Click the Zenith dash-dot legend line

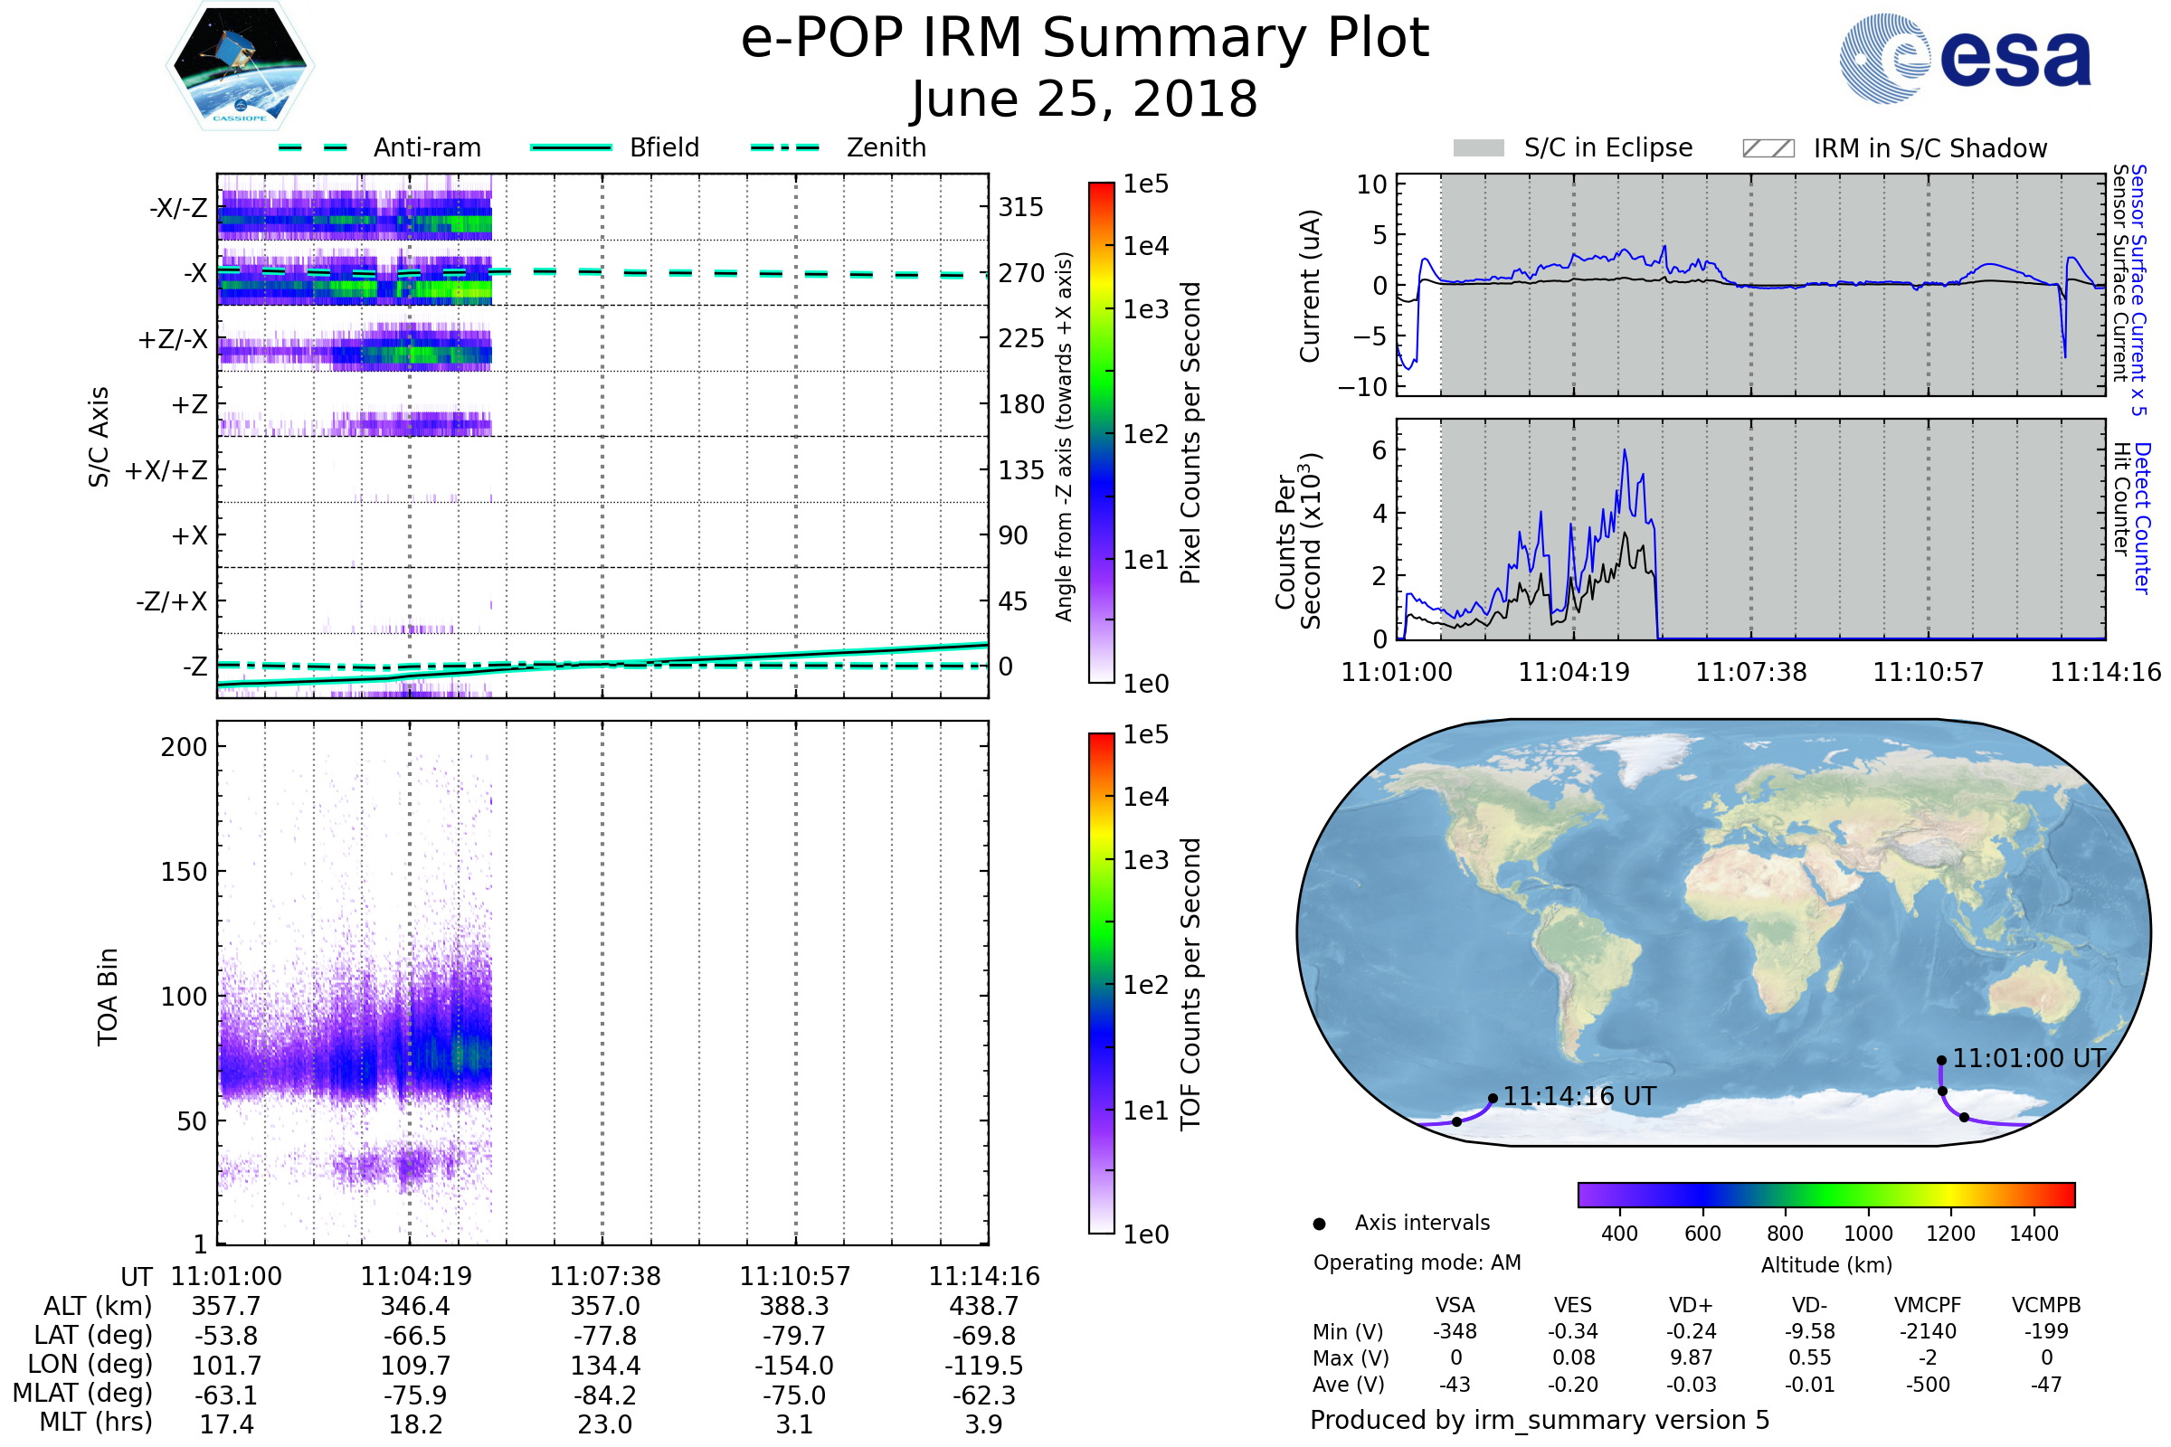pyautogui.click(x=784, y=147)
